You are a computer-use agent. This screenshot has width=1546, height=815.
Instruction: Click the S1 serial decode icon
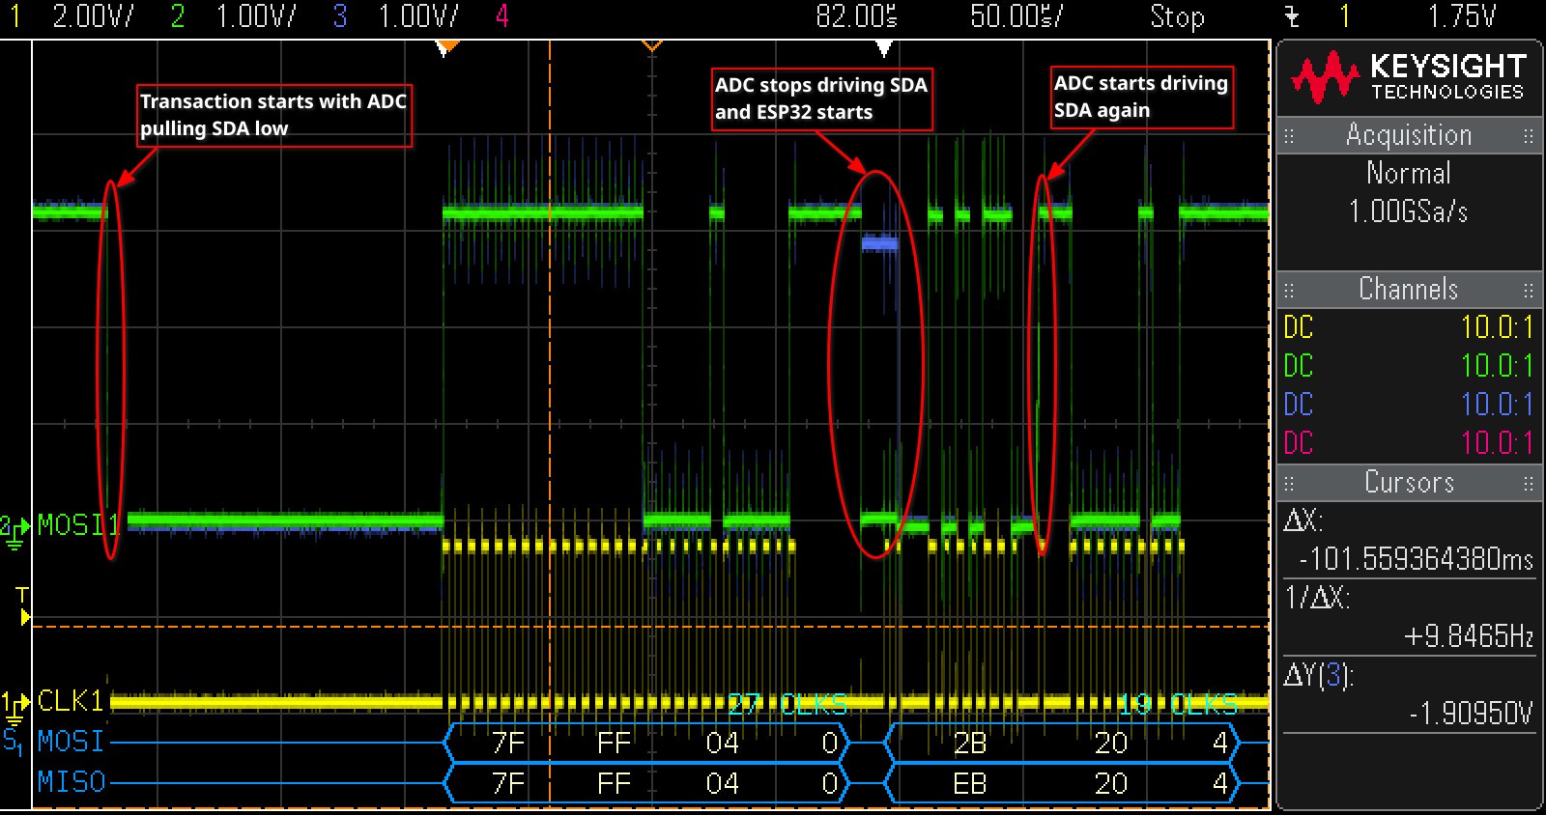coord(13,741)
